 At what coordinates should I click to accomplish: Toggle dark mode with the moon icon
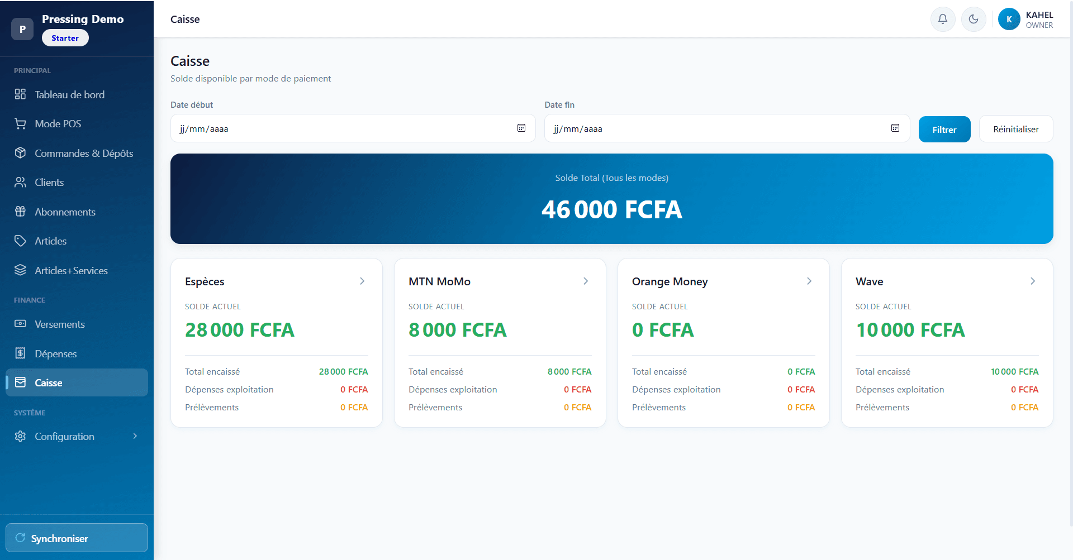[974, 20]
